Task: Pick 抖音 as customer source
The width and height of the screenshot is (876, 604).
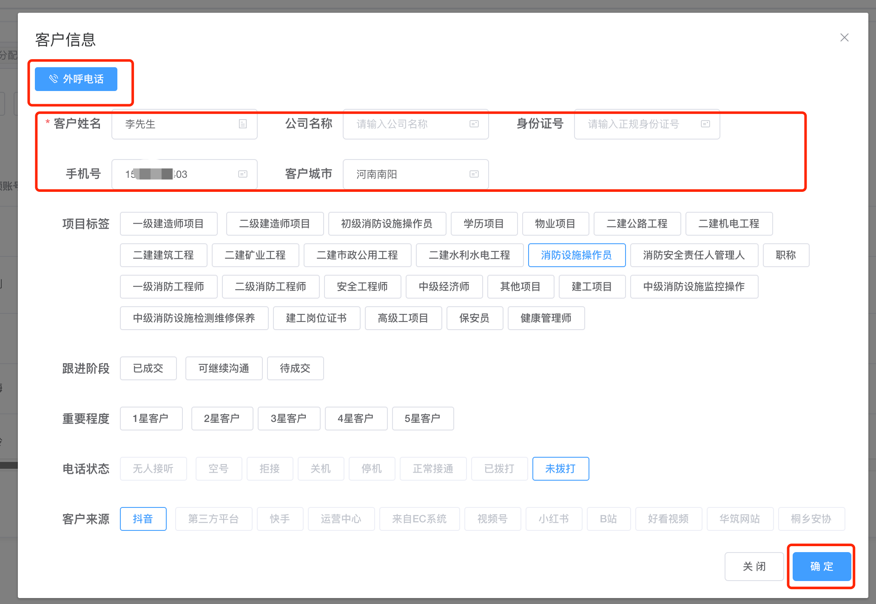Action: pyautogui.click(x=143, y=519)
